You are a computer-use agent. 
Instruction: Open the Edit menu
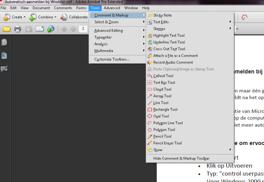13,8
